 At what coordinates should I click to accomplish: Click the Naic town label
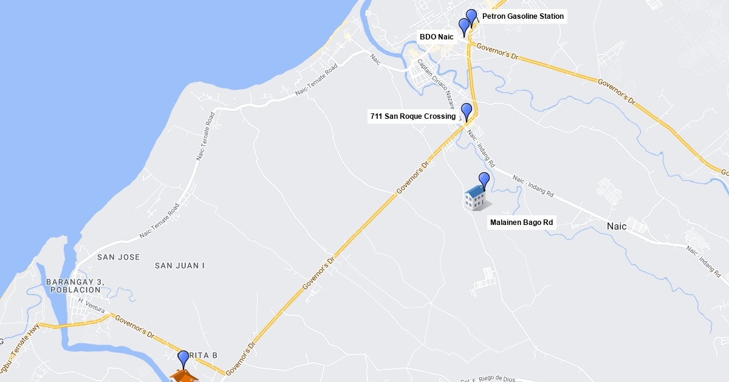coord(617,226)
